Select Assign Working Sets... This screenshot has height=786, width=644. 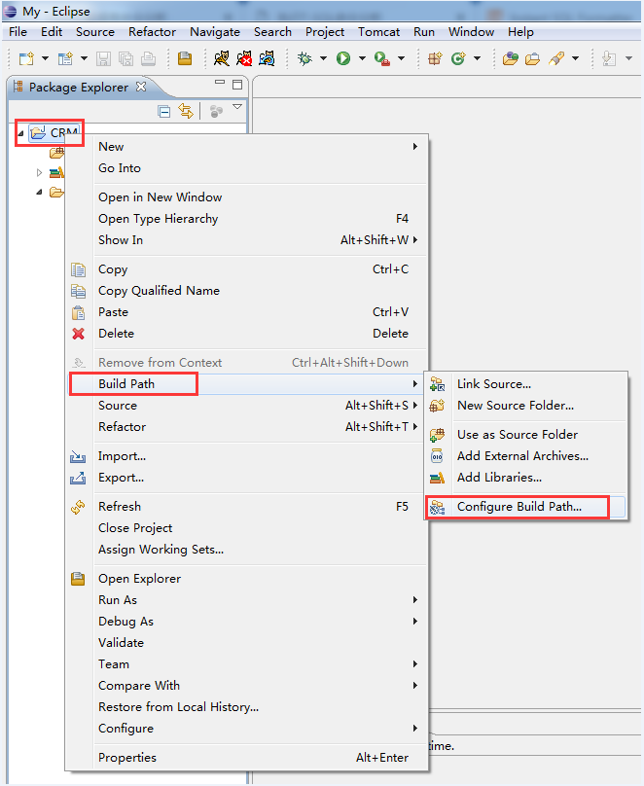247,550
